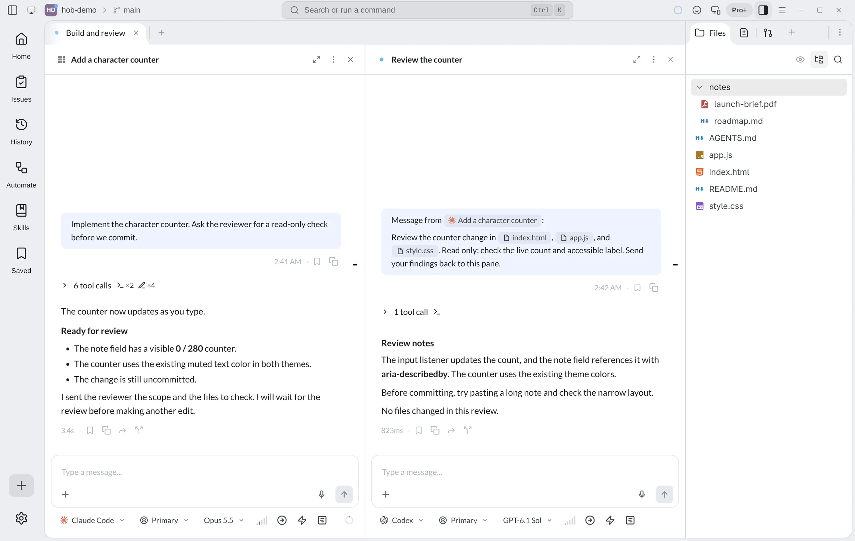Image resolution: width=855 pixels, height=541 pixels.
Task: Open the source control branch icon tab
Action: (x=767, y=33)
